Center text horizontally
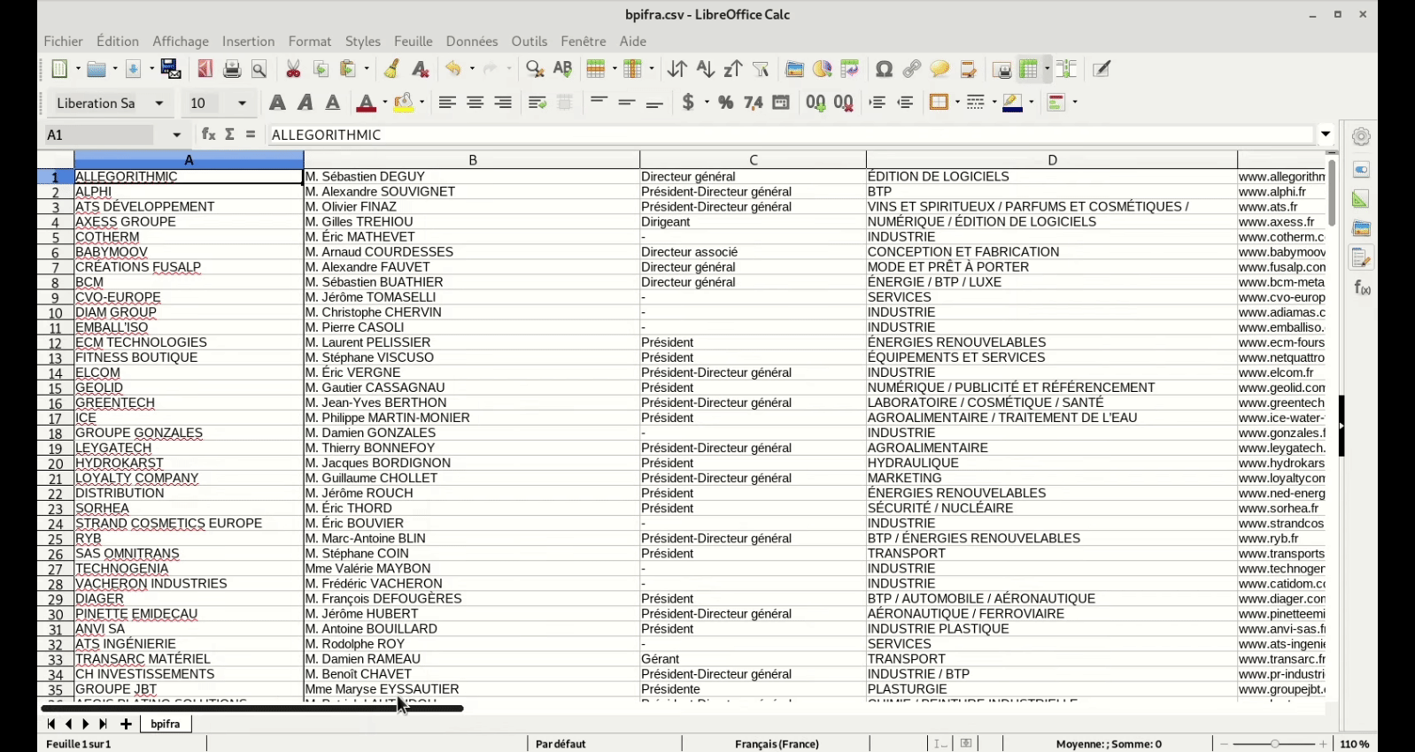The image size is (1415, 752). [x=476, y=103]
